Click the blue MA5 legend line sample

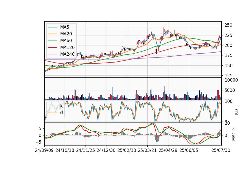(x=52, y=27)
